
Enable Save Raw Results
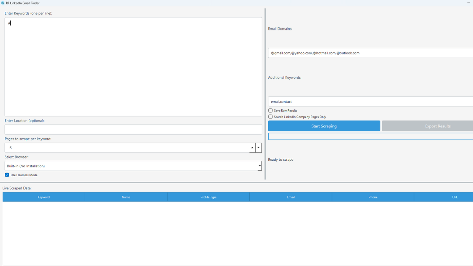tap(270, 110)
